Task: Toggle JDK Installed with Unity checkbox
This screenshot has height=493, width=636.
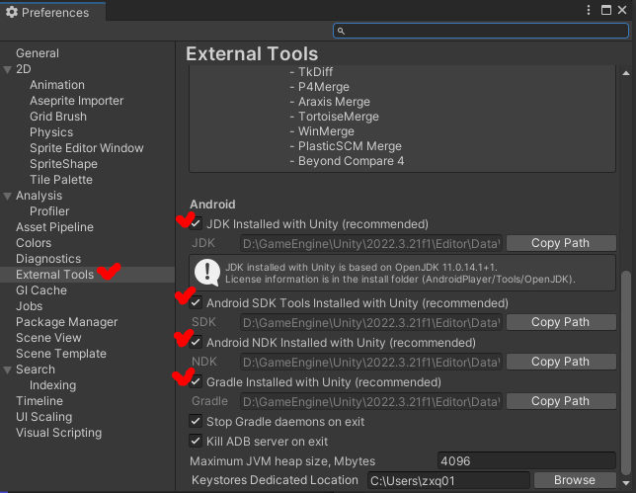Action: tap(196, 223)
